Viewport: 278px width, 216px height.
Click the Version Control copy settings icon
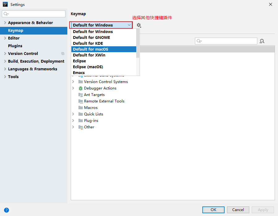[63, 54]
